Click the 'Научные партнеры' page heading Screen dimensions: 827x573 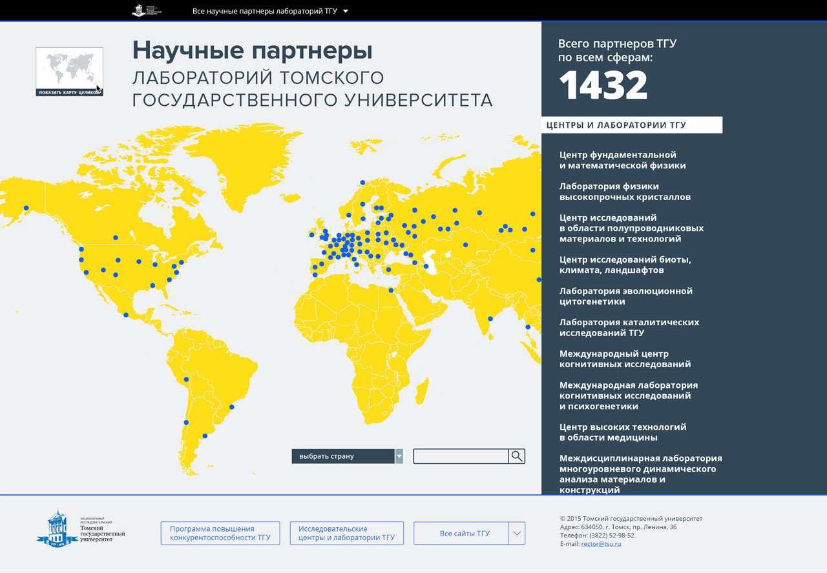pyautogui.click(x=252, y=50)
